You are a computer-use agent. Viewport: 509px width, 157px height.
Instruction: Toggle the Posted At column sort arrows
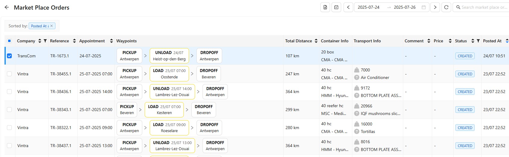(x=507, y=41)
